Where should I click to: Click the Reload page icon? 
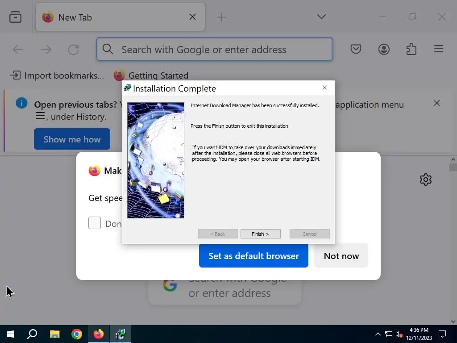point(74,49)
